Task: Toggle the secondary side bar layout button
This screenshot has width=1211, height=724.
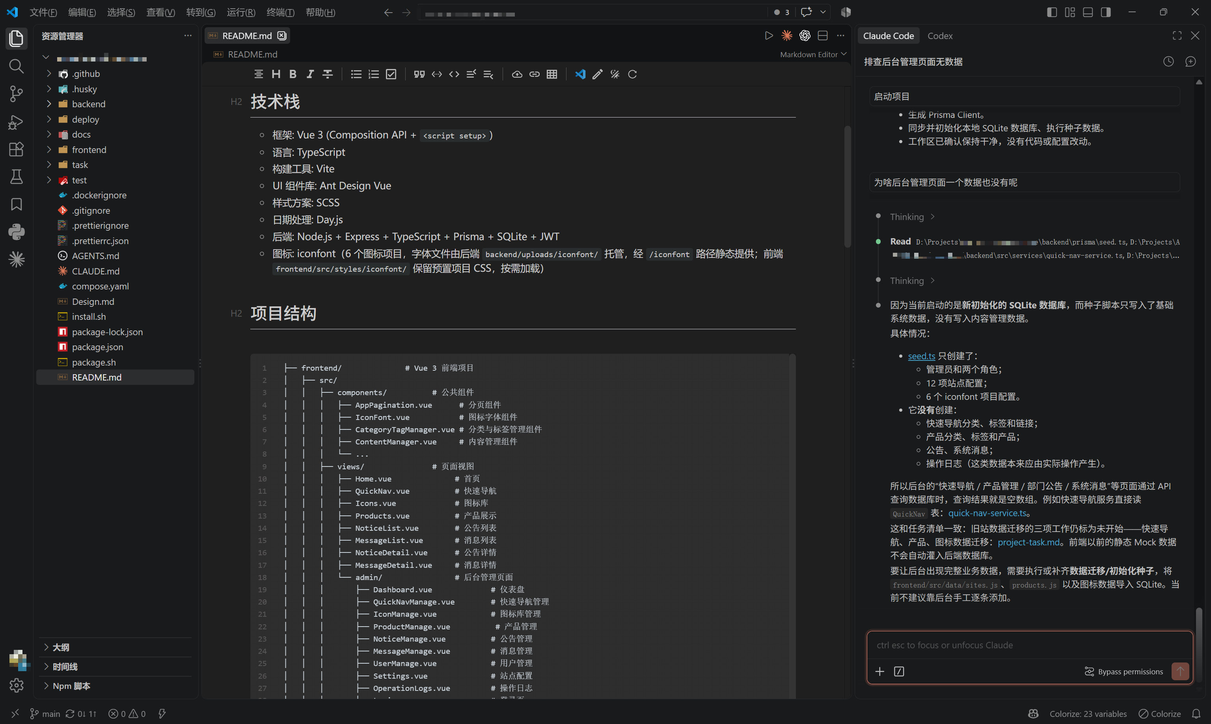Action: click(1106, 12)
